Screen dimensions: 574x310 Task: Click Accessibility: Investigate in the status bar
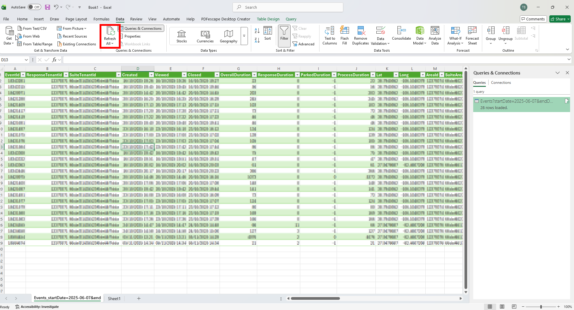point(37,307)
